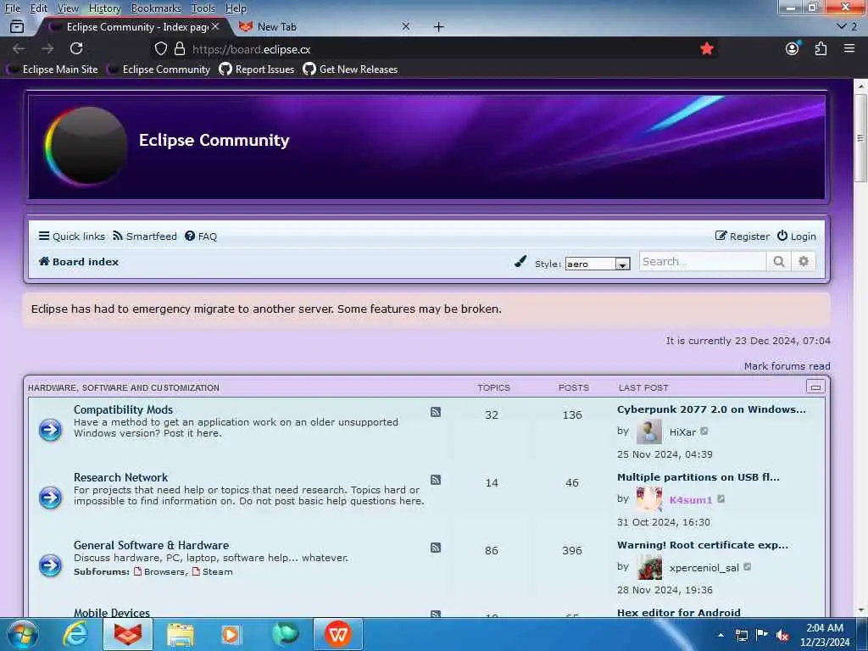Reload the page with the refresh icon
Image resolution: width=868 pixels, height=651 pixels.
76,48
